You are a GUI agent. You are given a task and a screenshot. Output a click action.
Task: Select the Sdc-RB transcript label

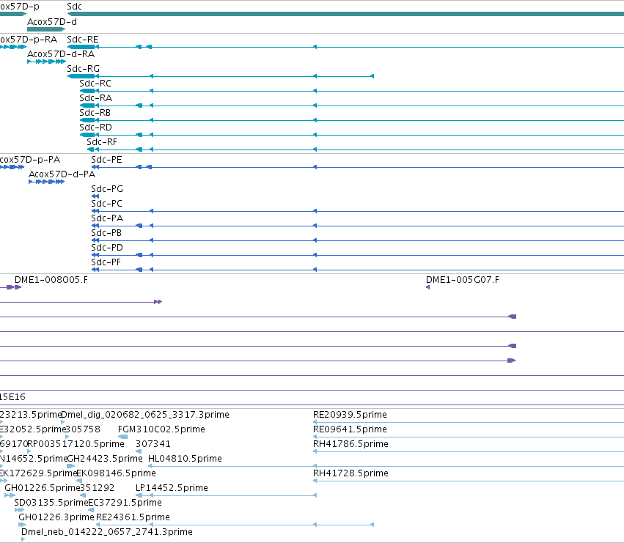(95, 113)
